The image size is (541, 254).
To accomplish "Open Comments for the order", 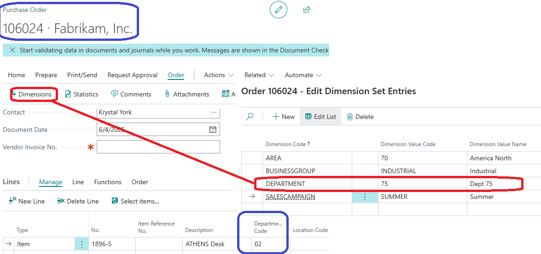I will 131,94.
